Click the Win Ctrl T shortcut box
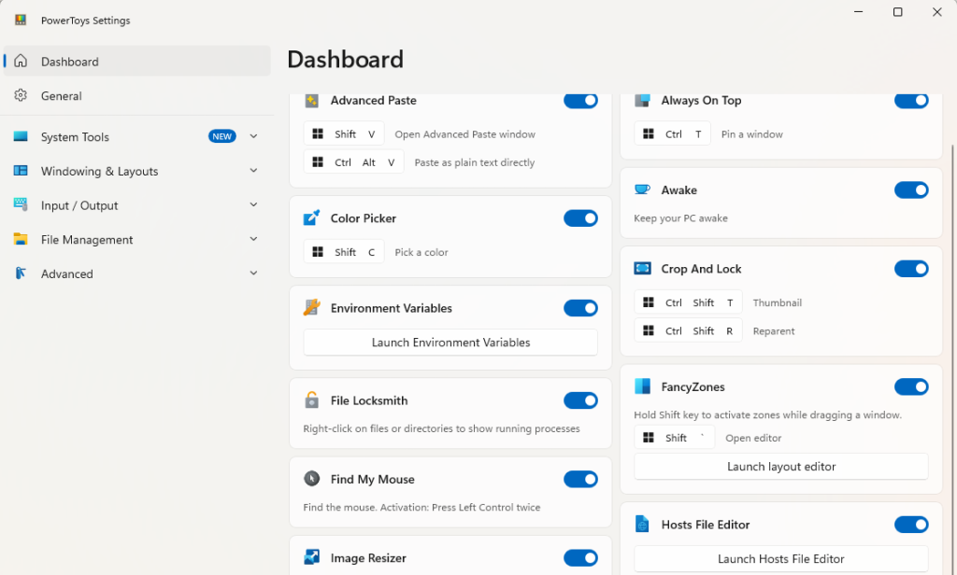The image size is (957, 575). coord(672,133)
